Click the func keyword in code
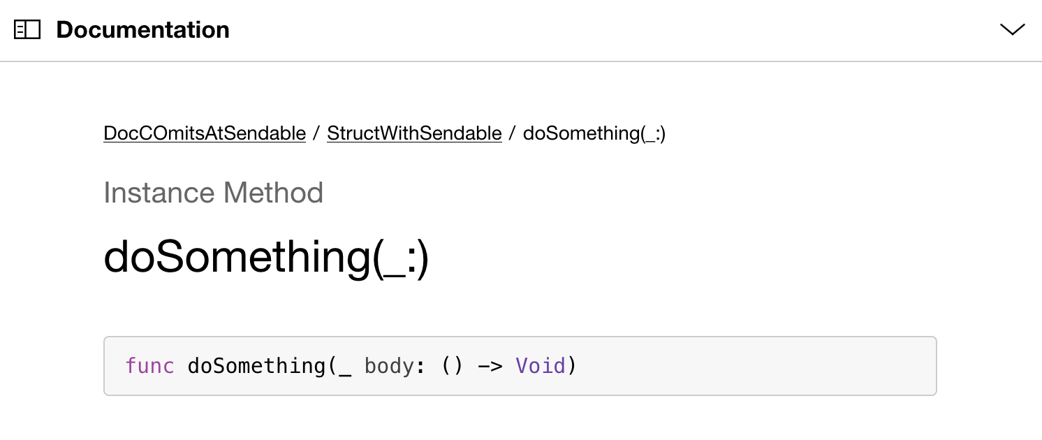 coord(149,365)
